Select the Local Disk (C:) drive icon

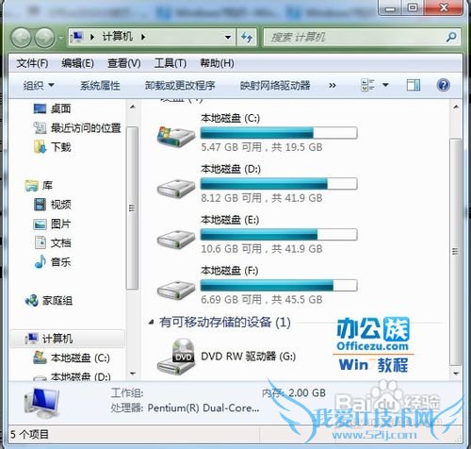point(176,136)
